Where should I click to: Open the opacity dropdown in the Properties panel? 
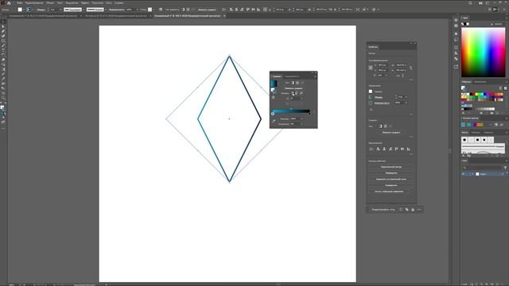click(x=406, y=102)
